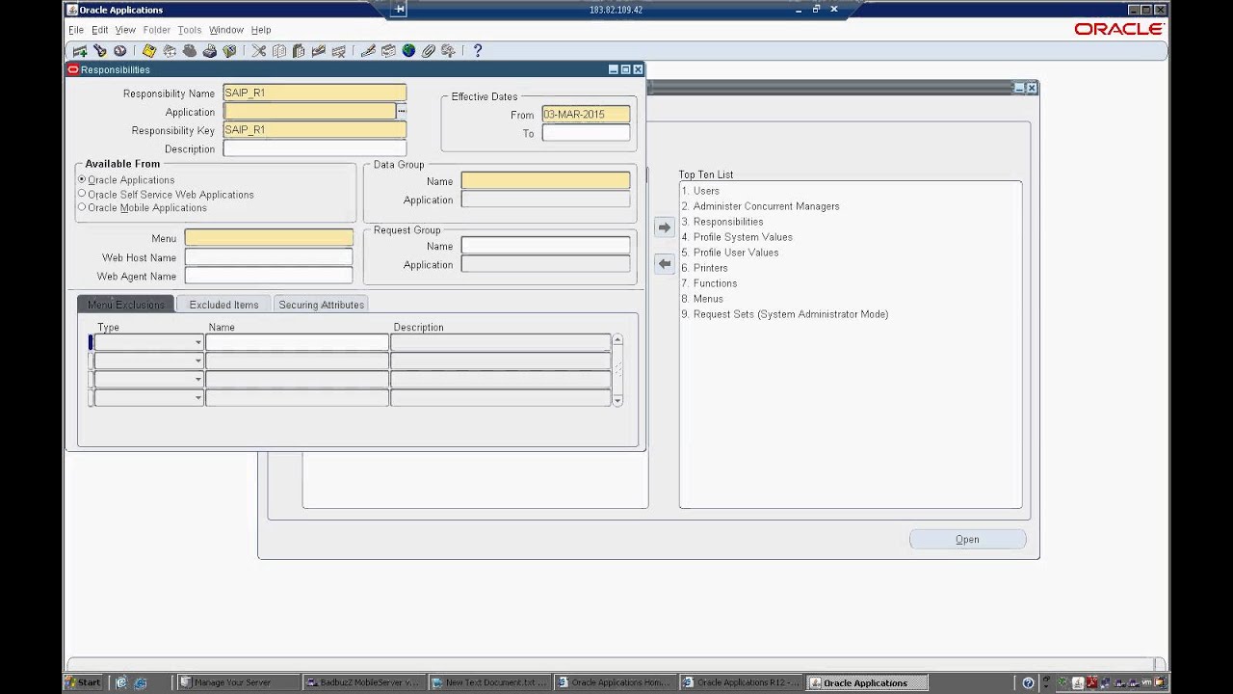Click exclusions table scroll up arrow
Screen dimensions: 1233x694
point(617,339)
